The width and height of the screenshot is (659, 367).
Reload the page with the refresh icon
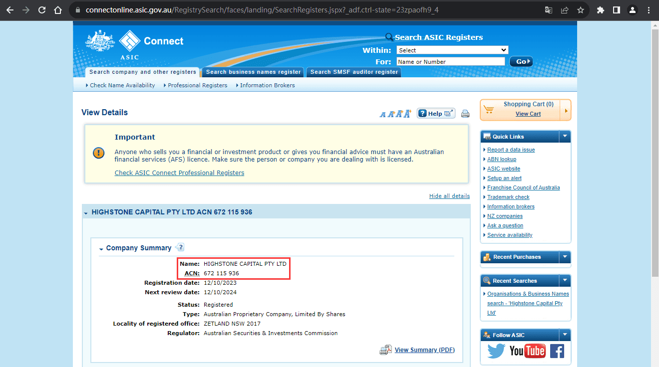pos(42,10)
